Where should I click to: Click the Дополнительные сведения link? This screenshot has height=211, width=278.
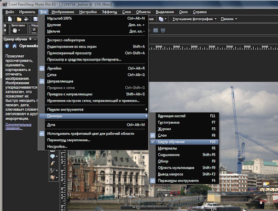(18, 126)
